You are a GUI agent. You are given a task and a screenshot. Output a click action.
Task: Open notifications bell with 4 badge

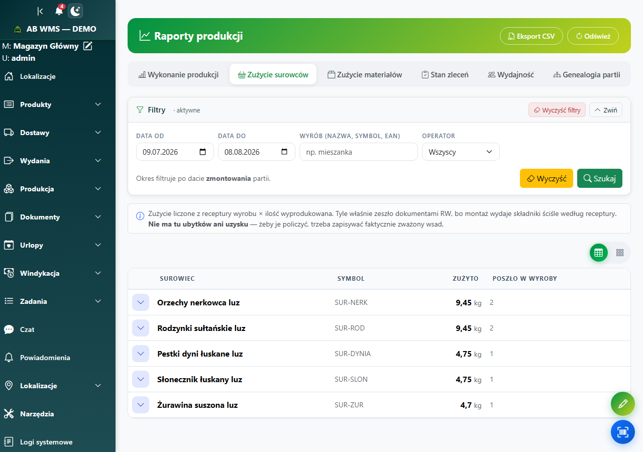[59, 11]
